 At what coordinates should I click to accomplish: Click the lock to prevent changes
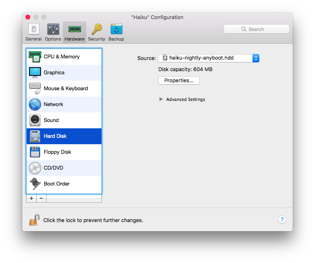[x=34, y=220]
